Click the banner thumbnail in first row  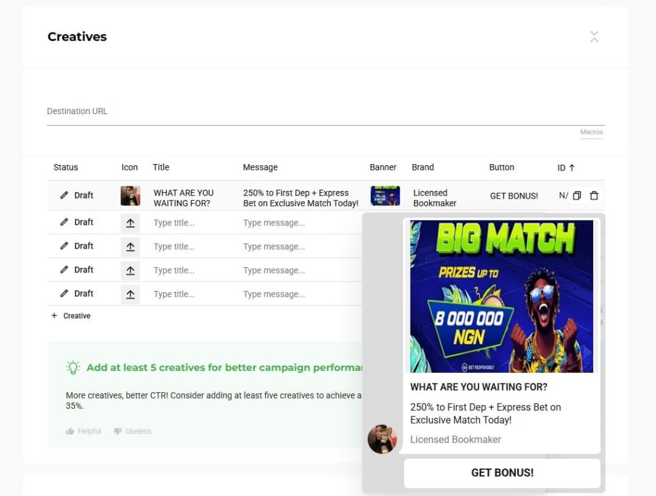(385, 196)
